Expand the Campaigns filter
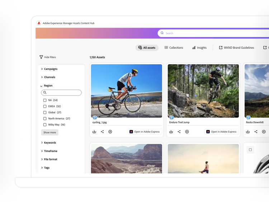Screen dimensions: 269x202 click(x=49, y=69)
